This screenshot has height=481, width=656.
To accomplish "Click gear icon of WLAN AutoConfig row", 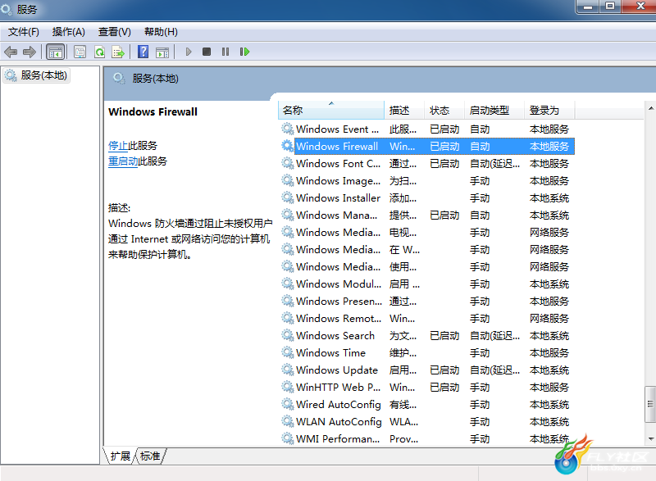I will (288, 421).
